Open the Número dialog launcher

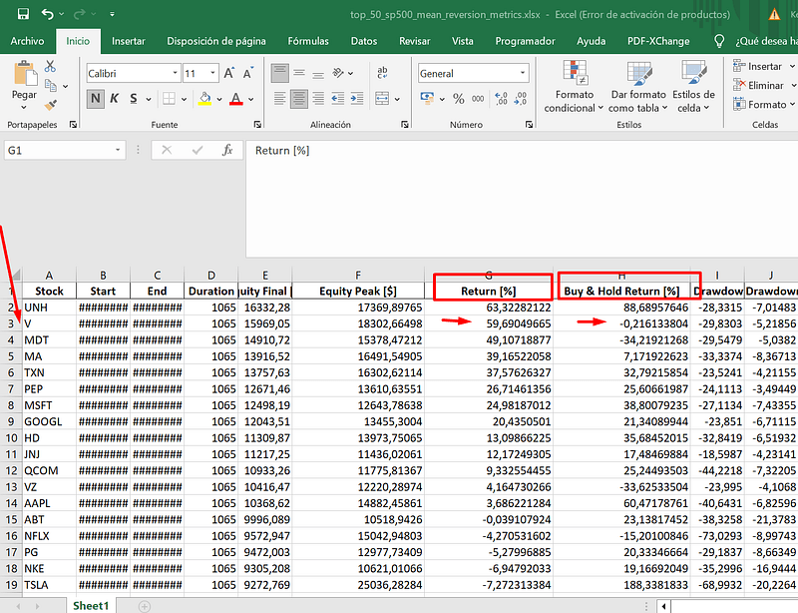pos(530,125)
